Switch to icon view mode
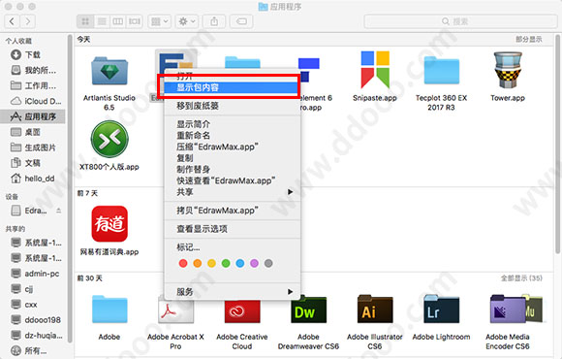 (85, 21)
